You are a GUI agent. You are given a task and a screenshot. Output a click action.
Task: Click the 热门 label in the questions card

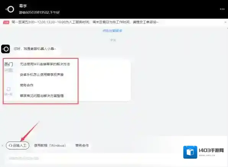pos(8,64)
